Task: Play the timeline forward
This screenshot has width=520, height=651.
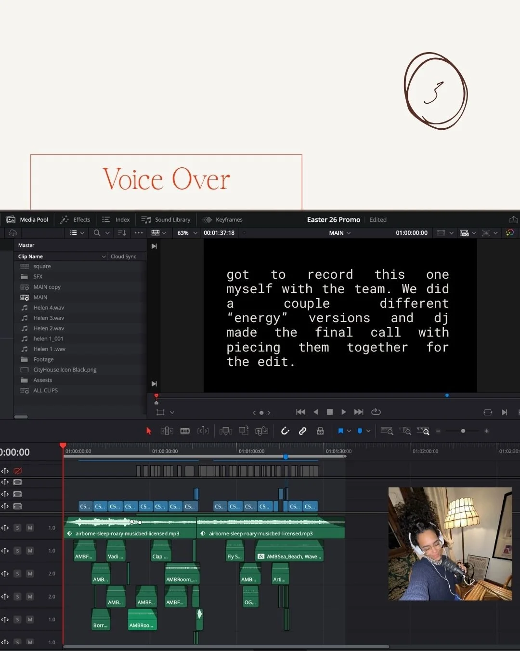Action: click(x=343, y=412)
